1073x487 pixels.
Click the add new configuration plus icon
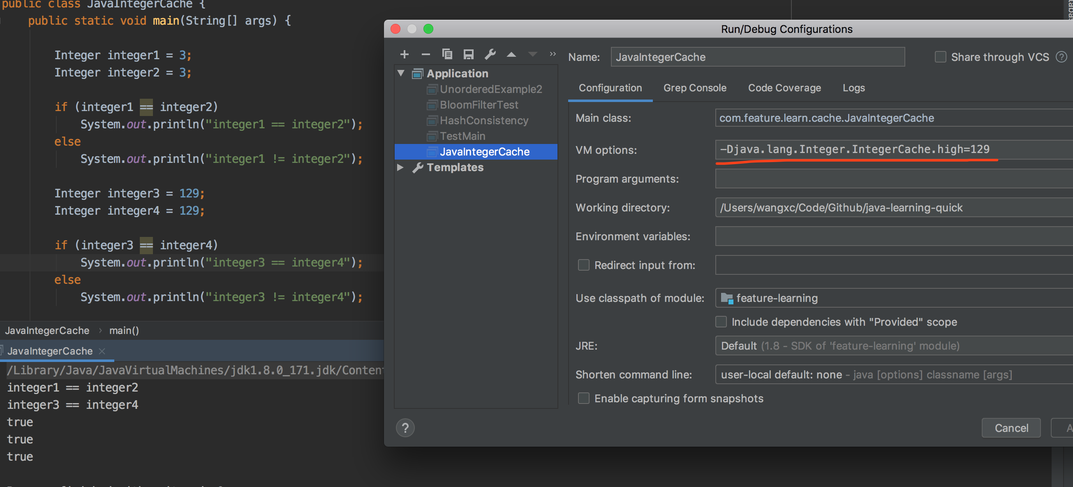coord(404,54)
